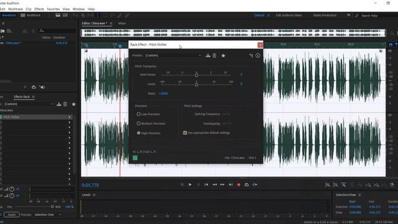The height and width of the screenshot is (224, 398).
Task: Switch to Multitrack view
Action: [x=30, y=15]
